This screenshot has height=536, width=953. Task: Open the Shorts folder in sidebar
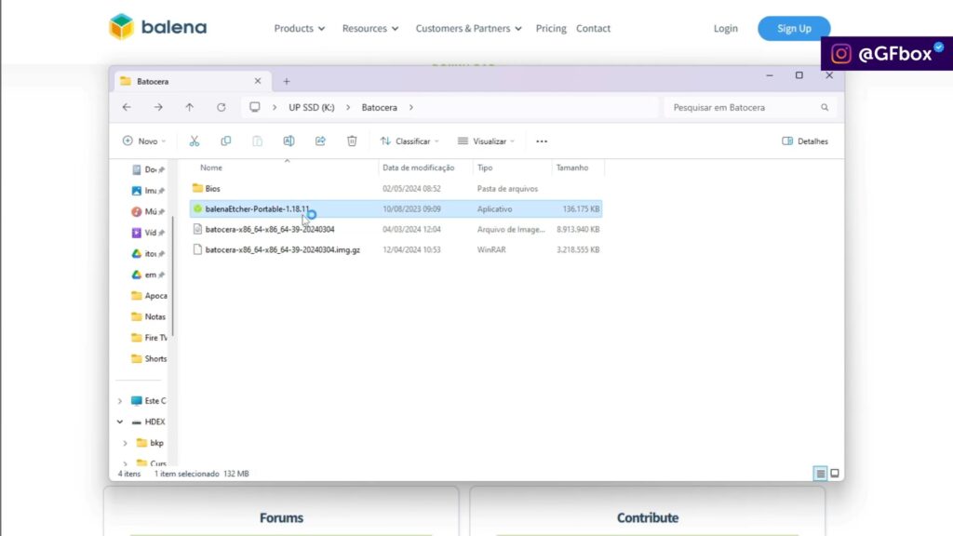click(x=149, y=358)
